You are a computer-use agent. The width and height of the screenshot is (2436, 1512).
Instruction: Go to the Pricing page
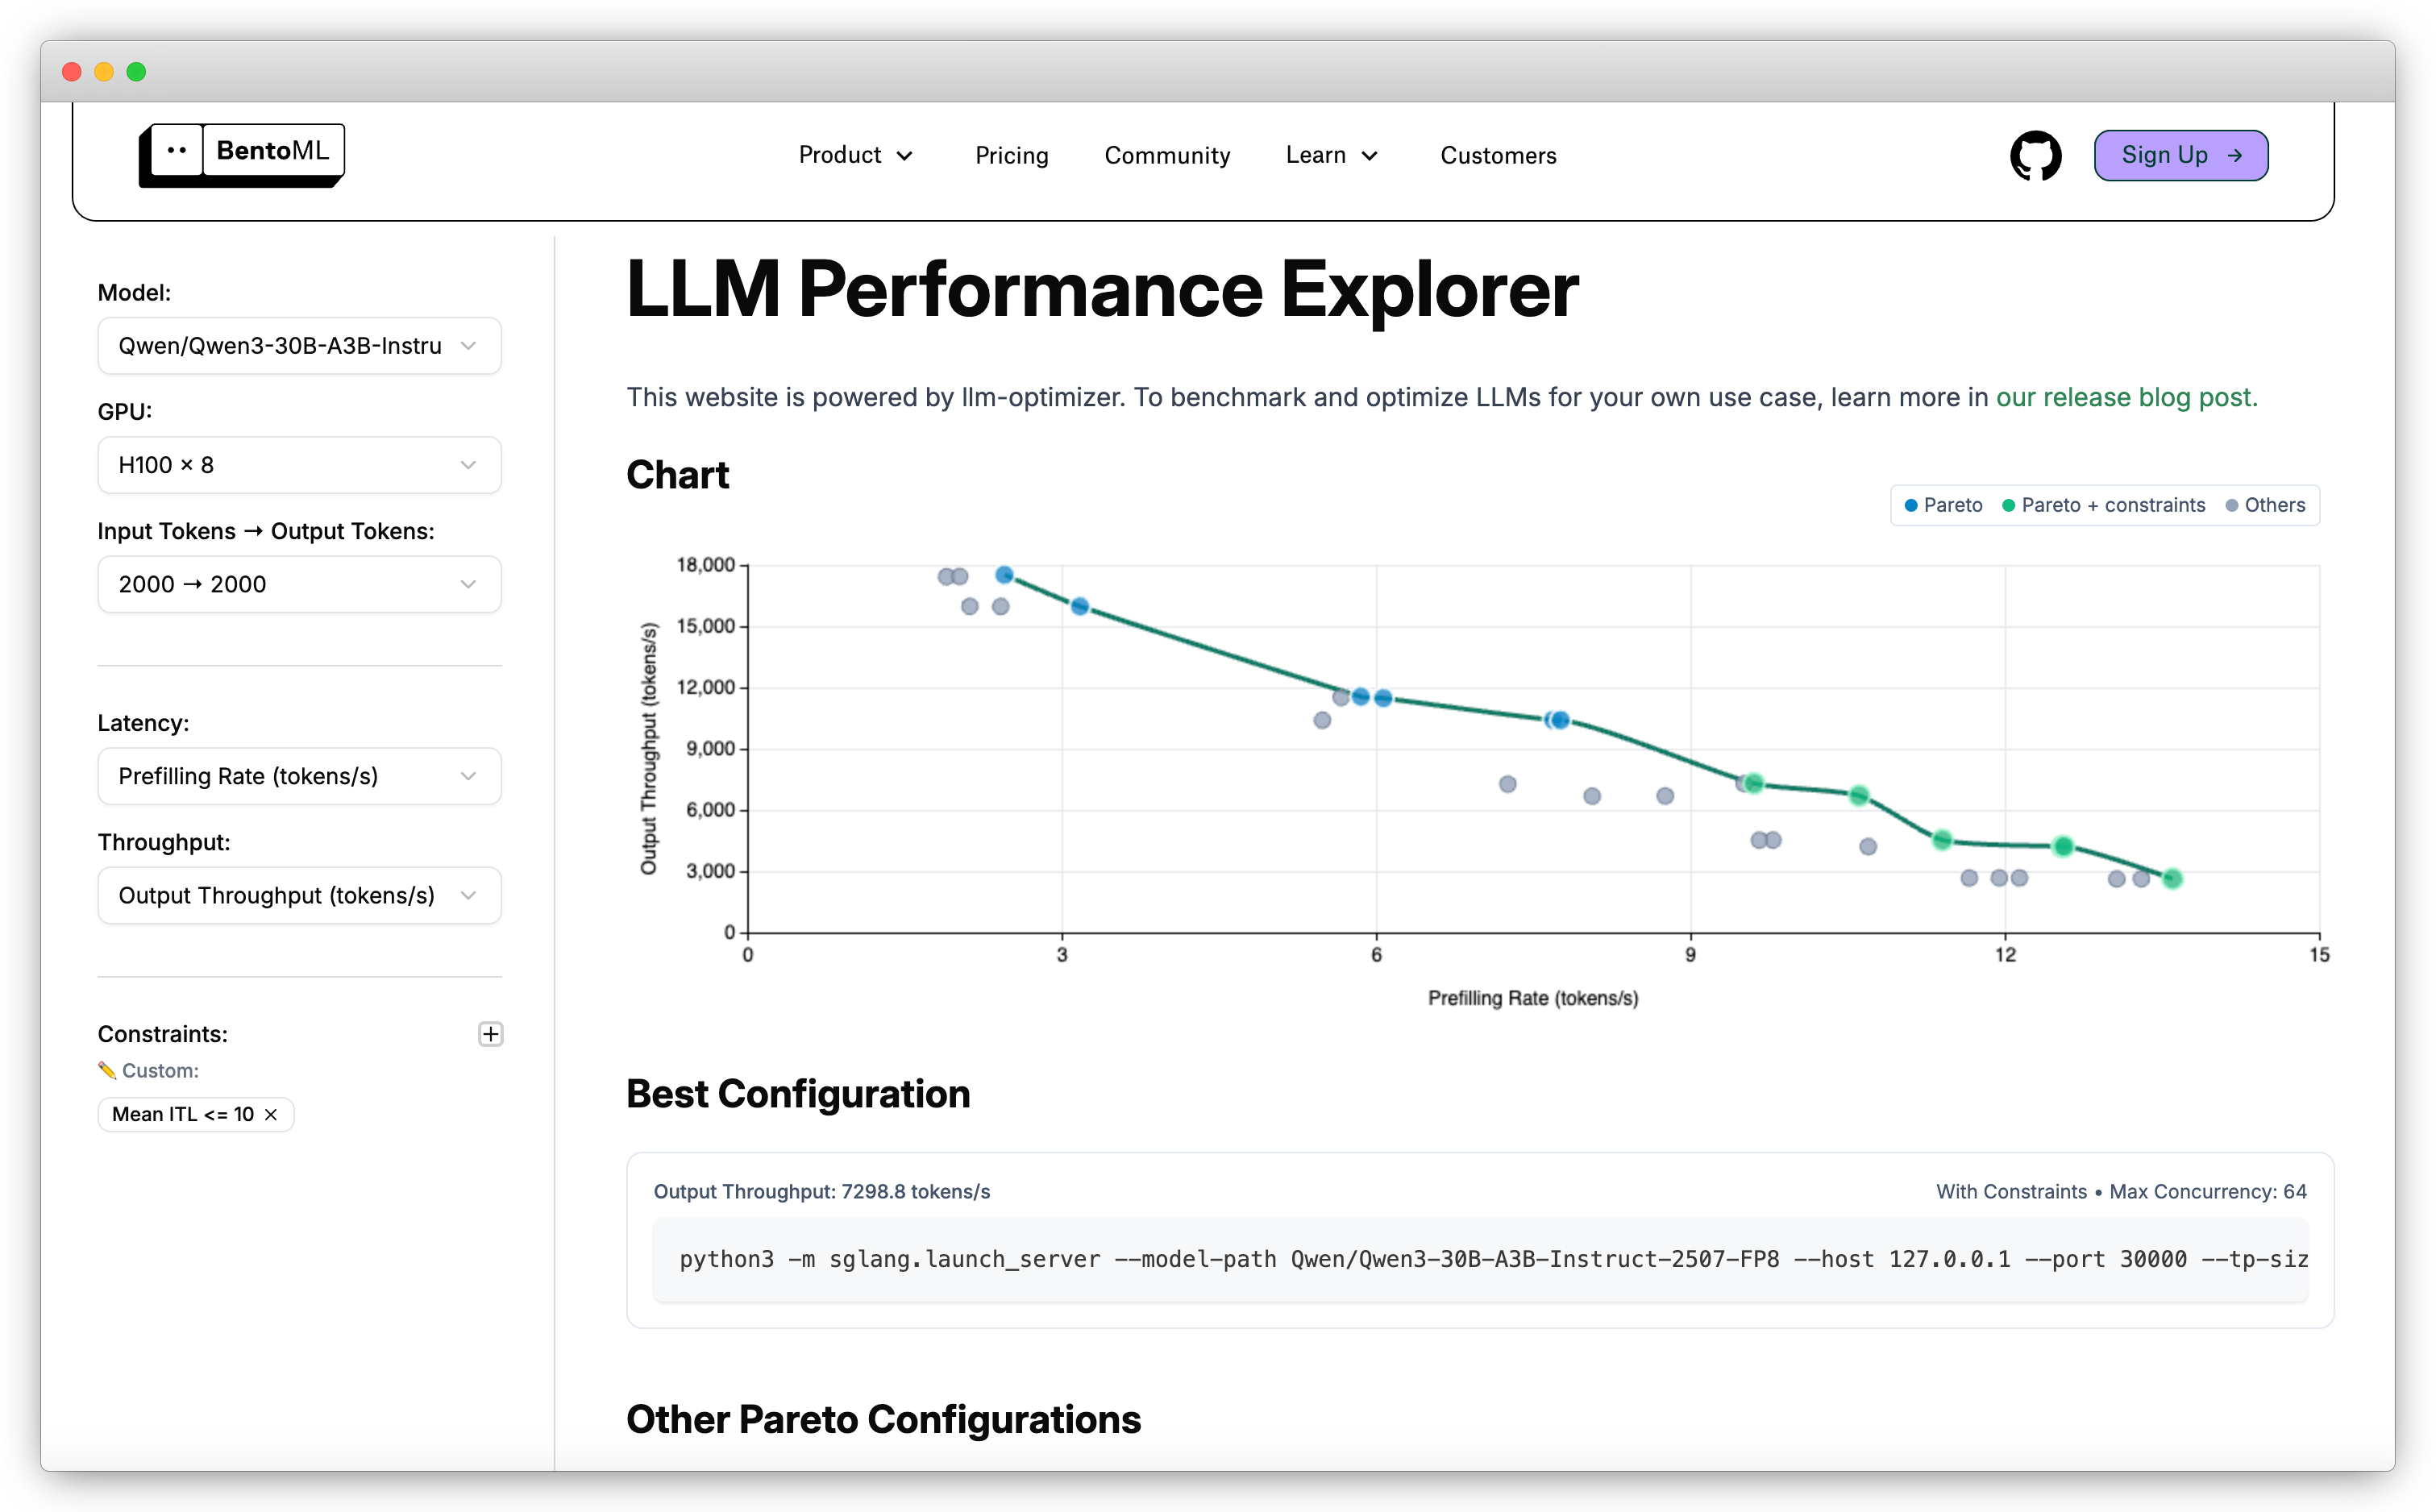[1012, 155]
